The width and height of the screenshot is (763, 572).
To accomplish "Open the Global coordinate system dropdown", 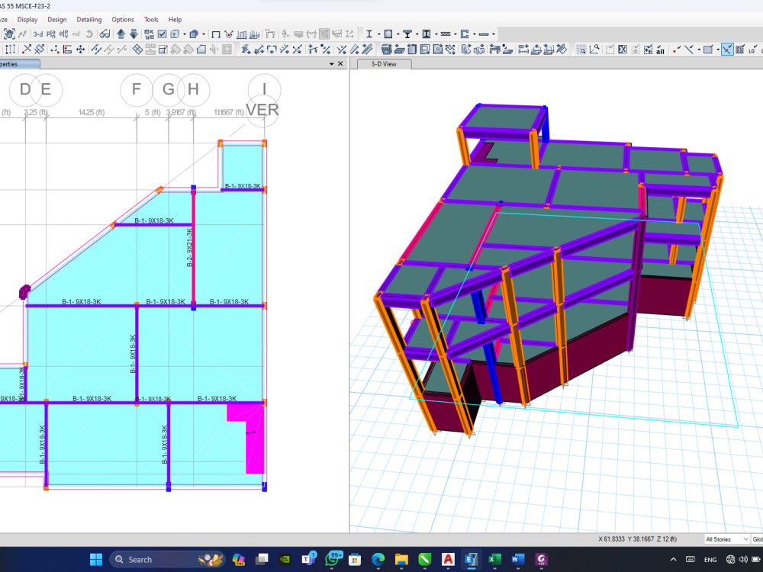I will click(758, 539).
